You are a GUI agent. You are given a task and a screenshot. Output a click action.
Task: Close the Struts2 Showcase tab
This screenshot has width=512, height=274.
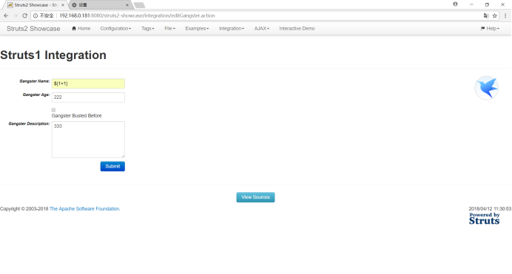tap(63, 5)
